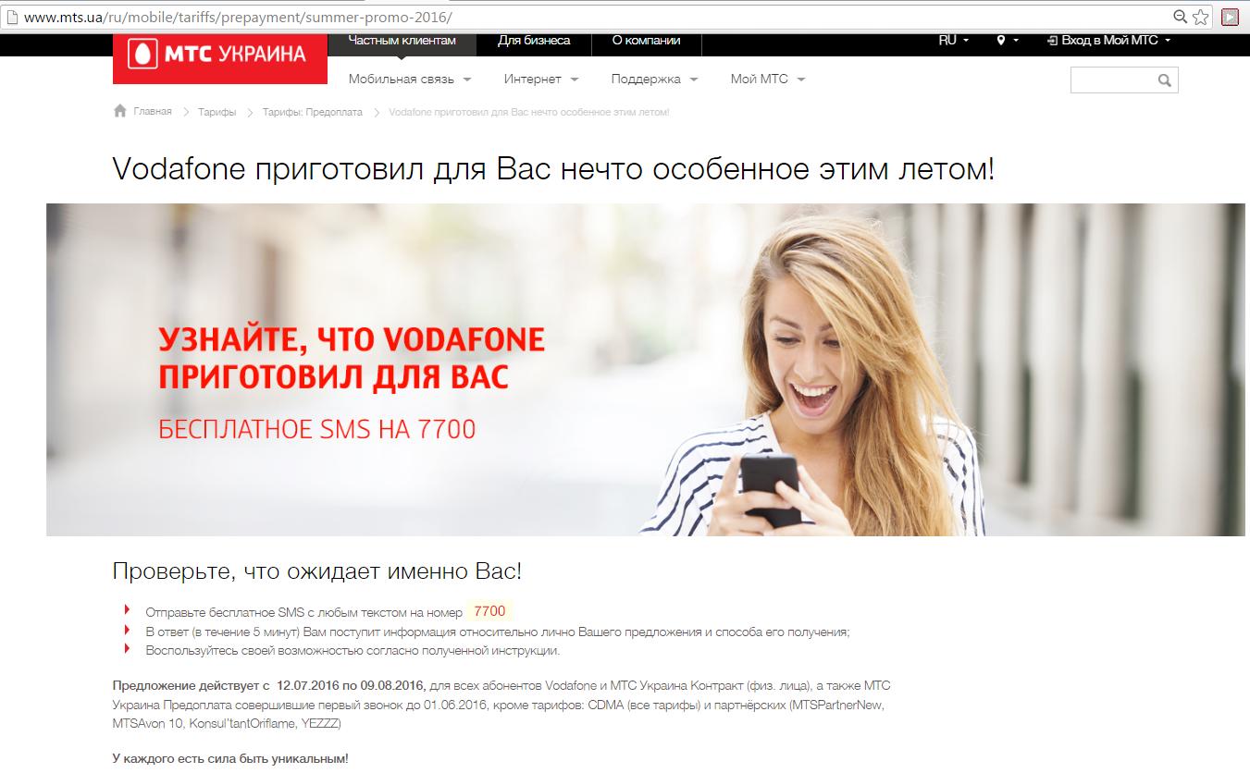Open the Мой МТС navigation dropdown

pos(767,80)
